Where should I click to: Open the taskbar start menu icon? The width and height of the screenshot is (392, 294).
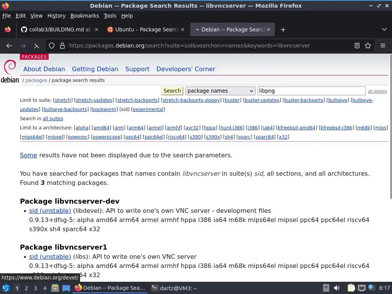(6, 288)
